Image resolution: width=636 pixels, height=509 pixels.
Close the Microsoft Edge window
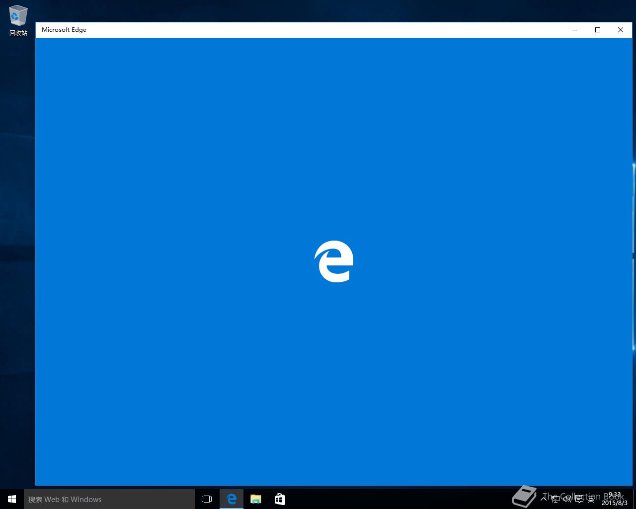[621, 30]
